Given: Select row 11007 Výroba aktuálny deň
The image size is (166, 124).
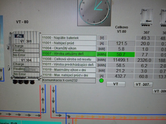Looking at the screenshot, I should click(69, 54).
